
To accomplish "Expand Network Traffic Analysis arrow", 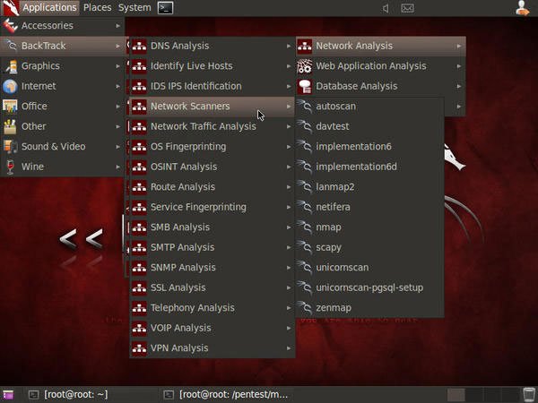I will [x=289, y=126].
